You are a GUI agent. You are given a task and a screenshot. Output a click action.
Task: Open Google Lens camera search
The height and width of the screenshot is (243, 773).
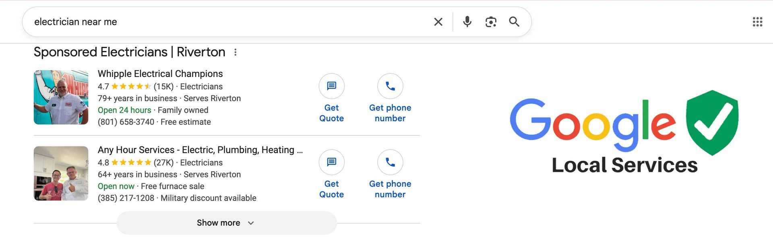pyautogui.click(x=490, y=22)
